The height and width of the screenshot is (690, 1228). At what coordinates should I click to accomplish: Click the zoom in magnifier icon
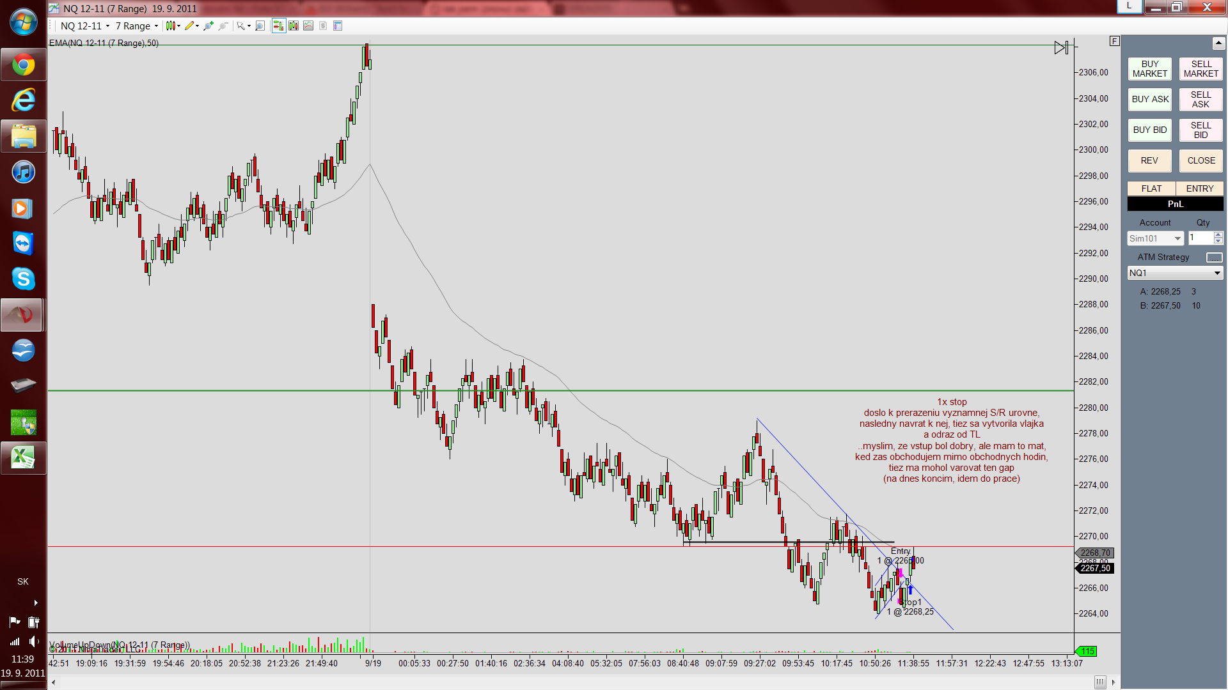pos(209,26)
